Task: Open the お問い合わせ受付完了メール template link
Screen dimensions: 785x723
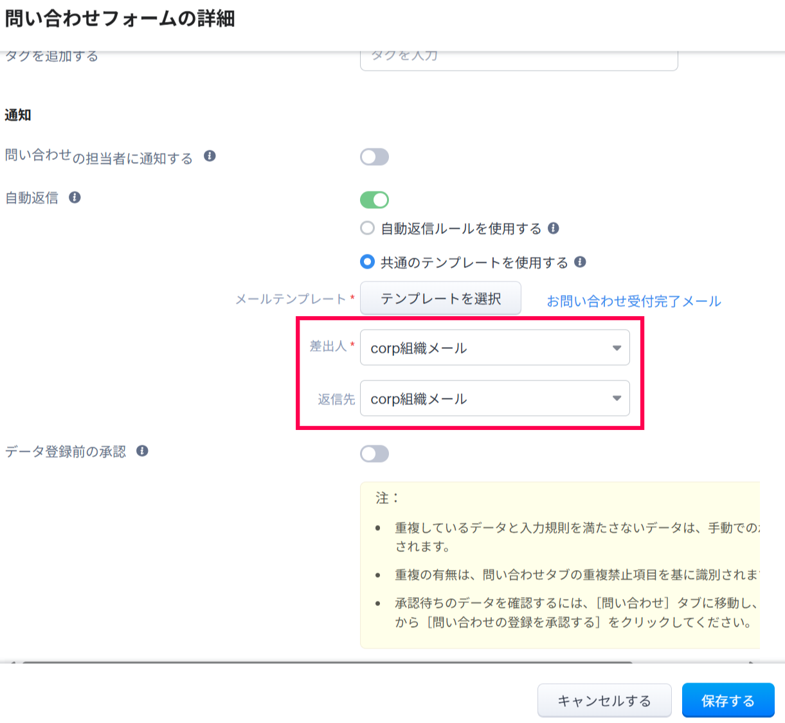Action: (633, 301)
